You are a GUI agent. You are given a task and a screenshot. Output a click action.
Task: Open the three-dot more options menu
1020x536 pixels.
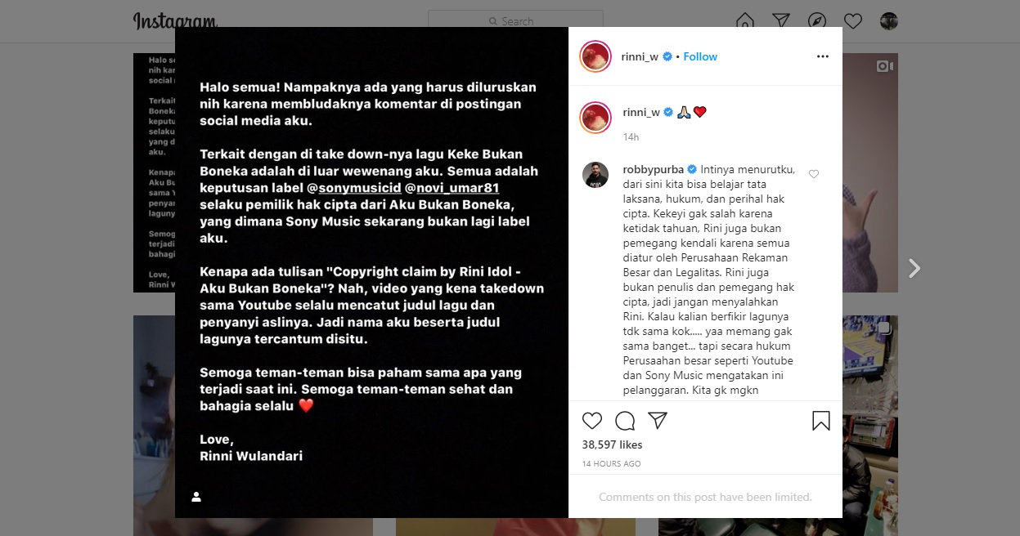823,56
